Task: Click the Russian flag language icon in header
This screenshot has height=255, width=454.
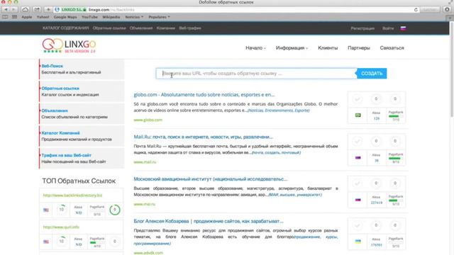Action: coord(403,28)
